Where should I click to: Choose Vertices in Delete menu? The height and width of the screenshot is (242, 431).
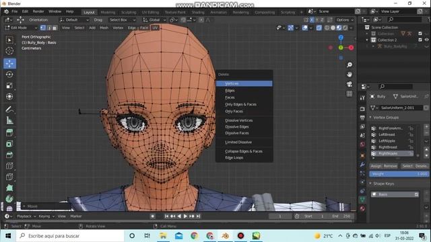coord(244,83)
